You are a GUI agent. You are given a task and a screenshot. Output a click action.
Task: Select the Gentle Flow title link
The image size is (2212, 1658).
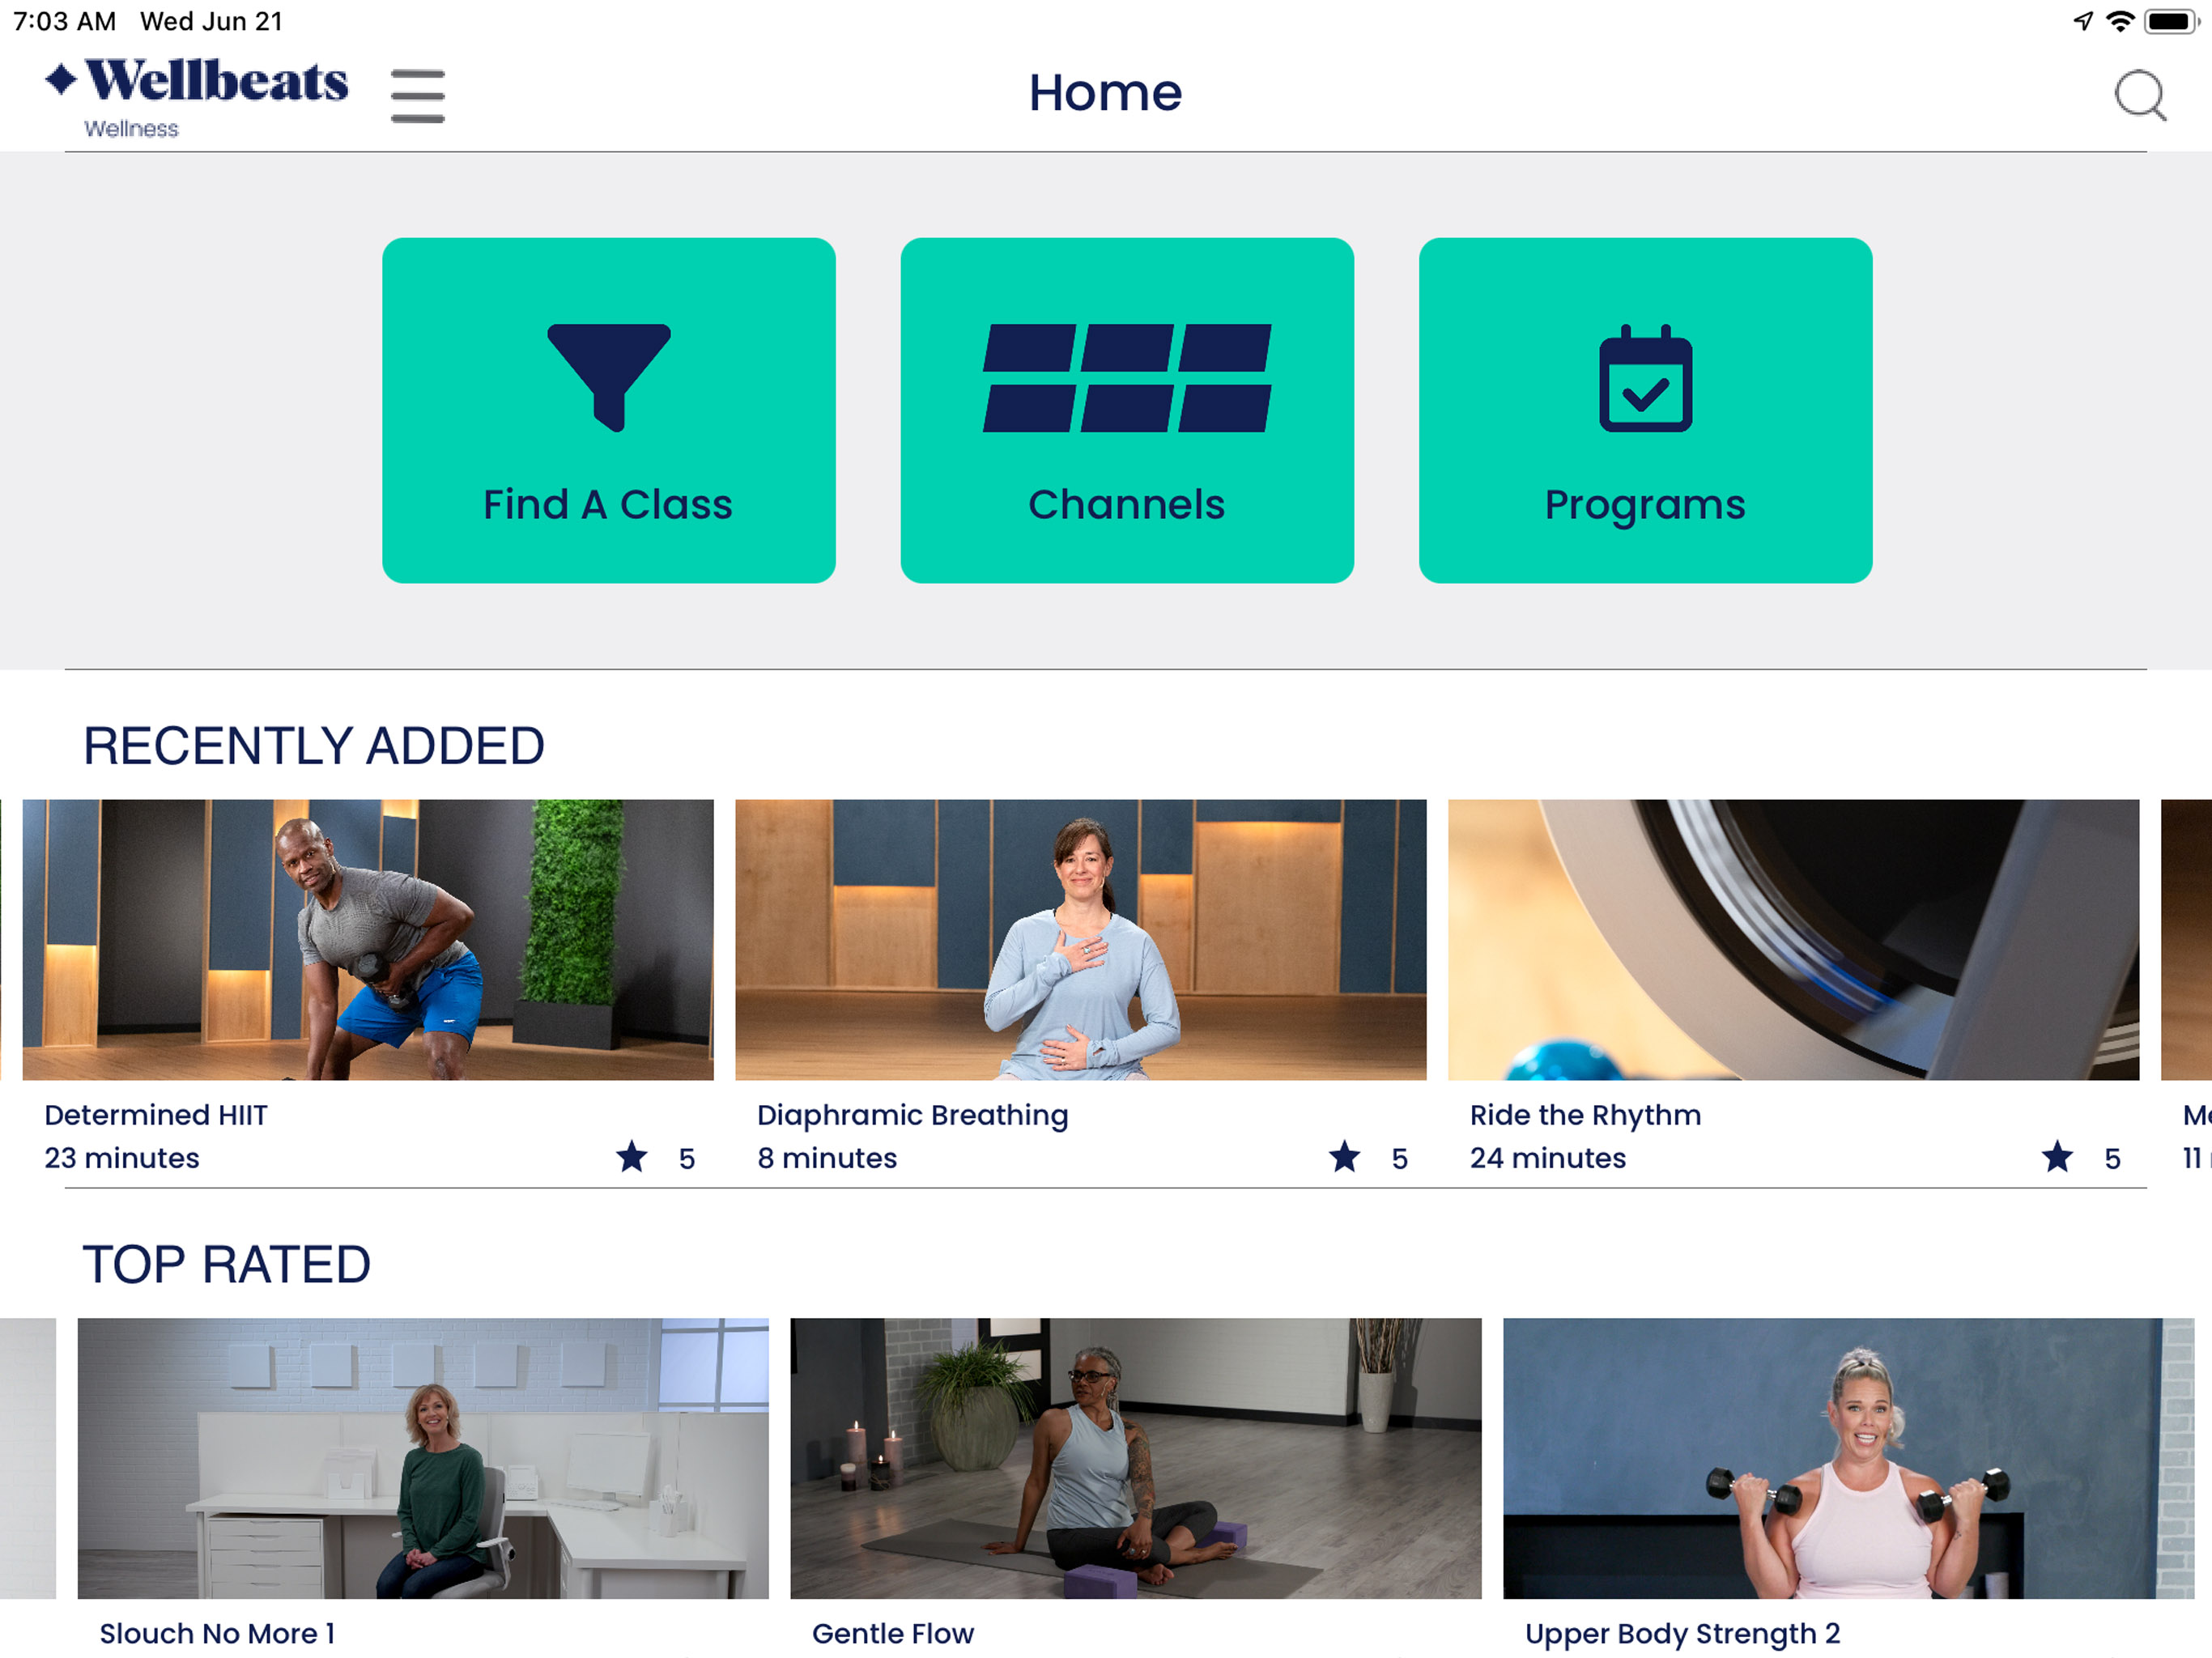pos(893,1633)
